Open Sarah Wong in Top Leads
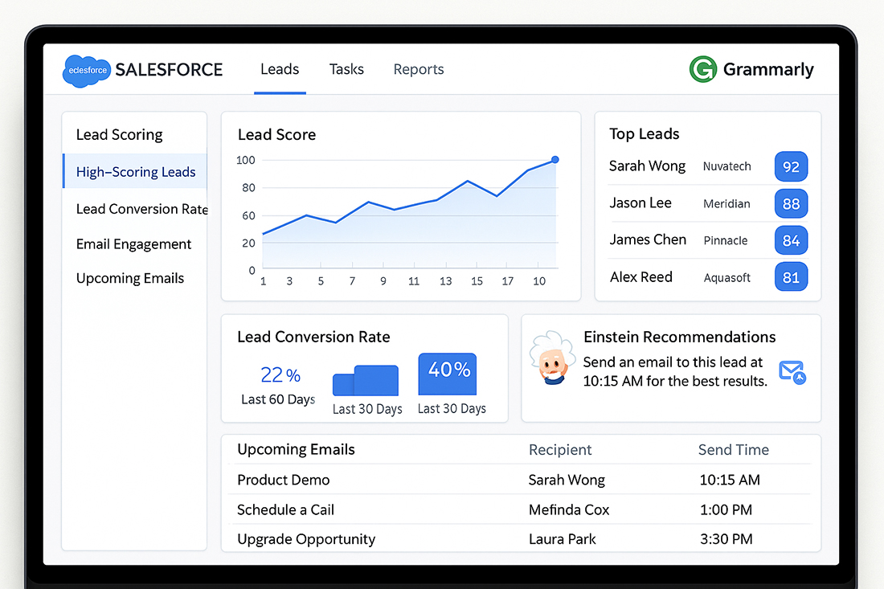Viewport: 884px width, 589px height. 647,166
